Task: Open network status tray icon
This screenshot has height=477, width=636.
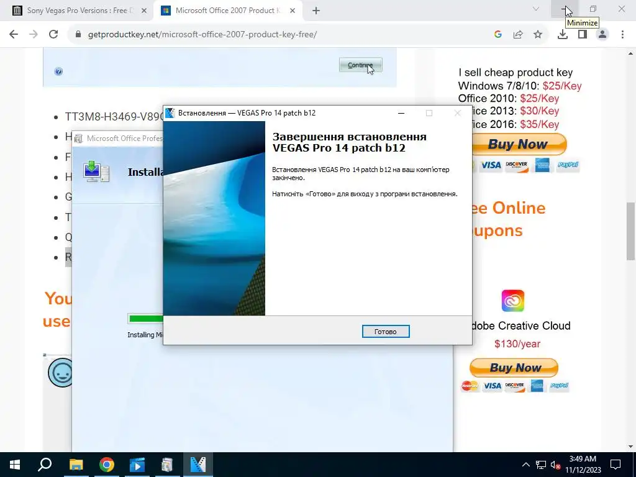Action: [541, 465]
